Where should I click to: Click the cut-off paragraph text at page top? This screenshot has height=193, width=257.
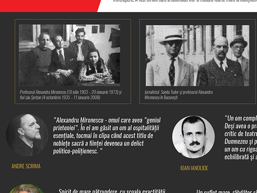click(x=184, y=1)
